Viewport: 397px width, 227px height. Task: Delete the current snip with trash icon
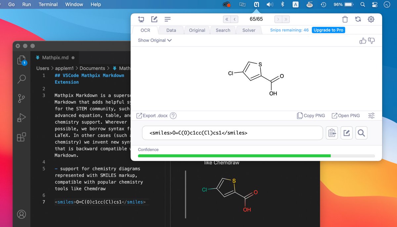345,19
